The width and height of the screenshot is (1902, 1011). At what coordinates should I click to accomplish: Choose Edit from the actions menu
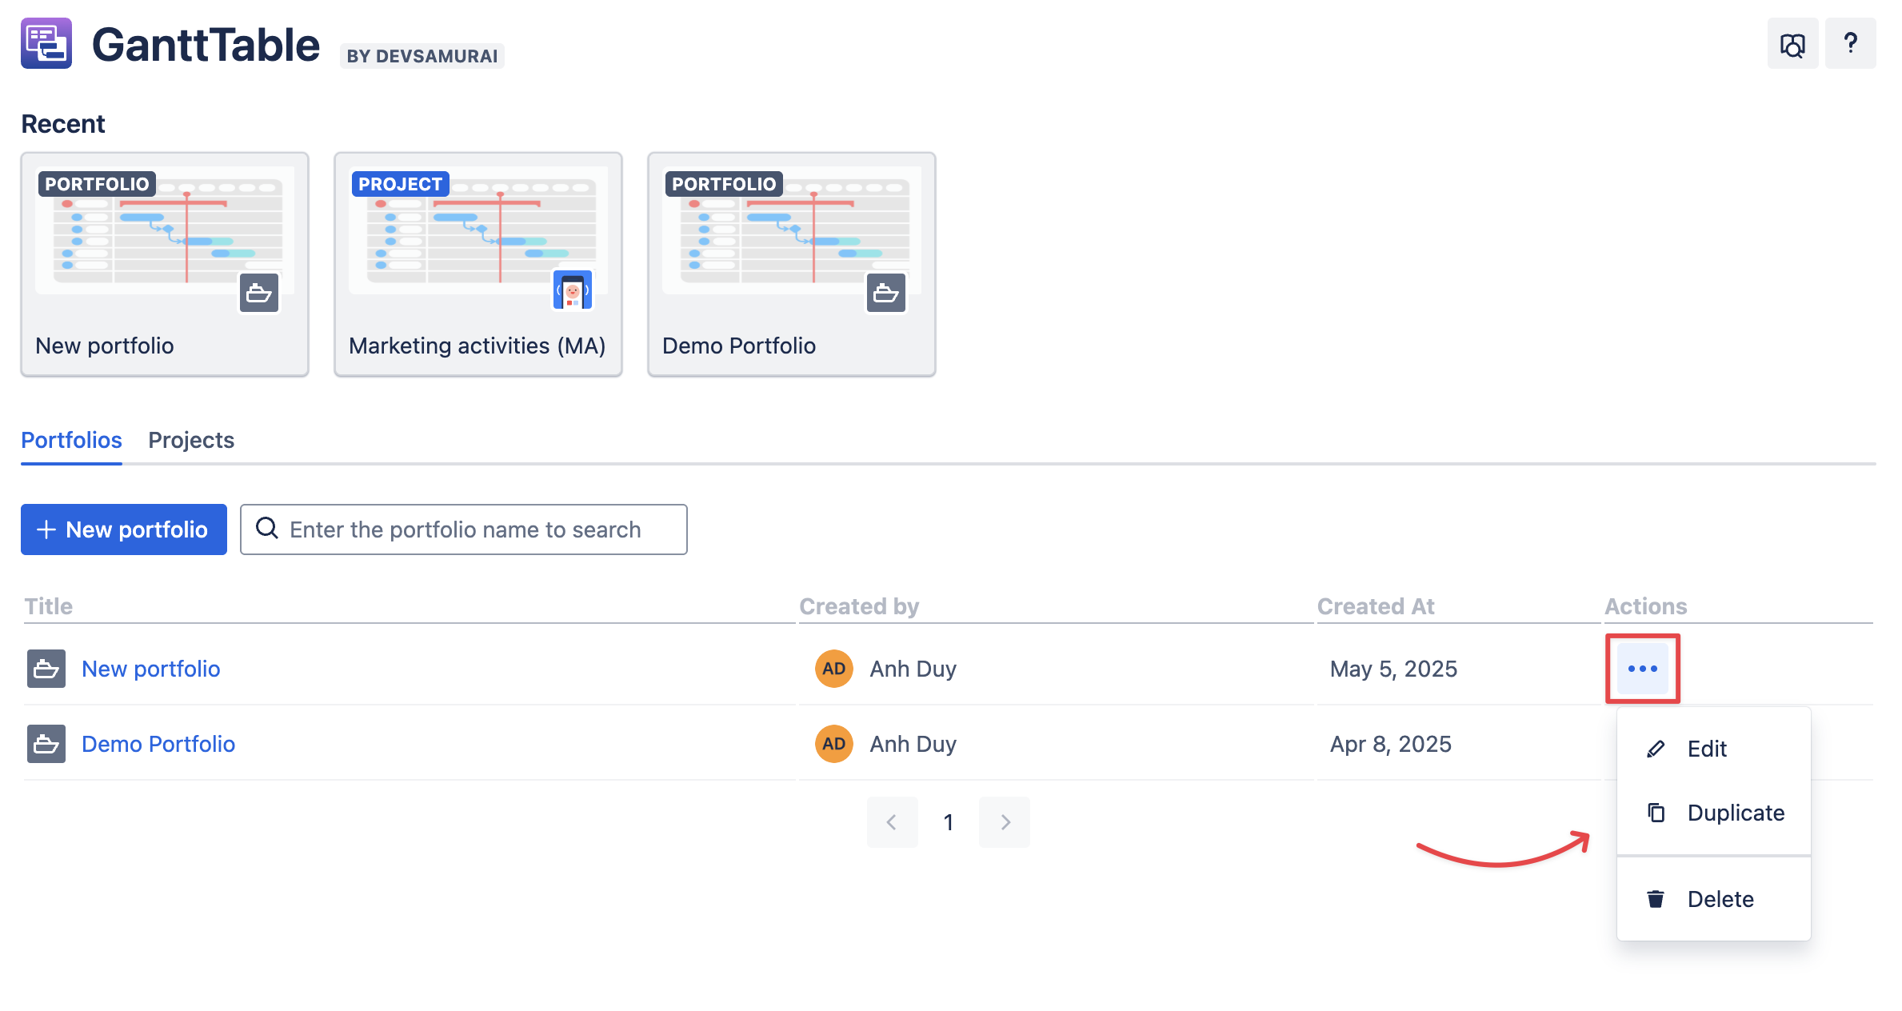pos(1707,749)
